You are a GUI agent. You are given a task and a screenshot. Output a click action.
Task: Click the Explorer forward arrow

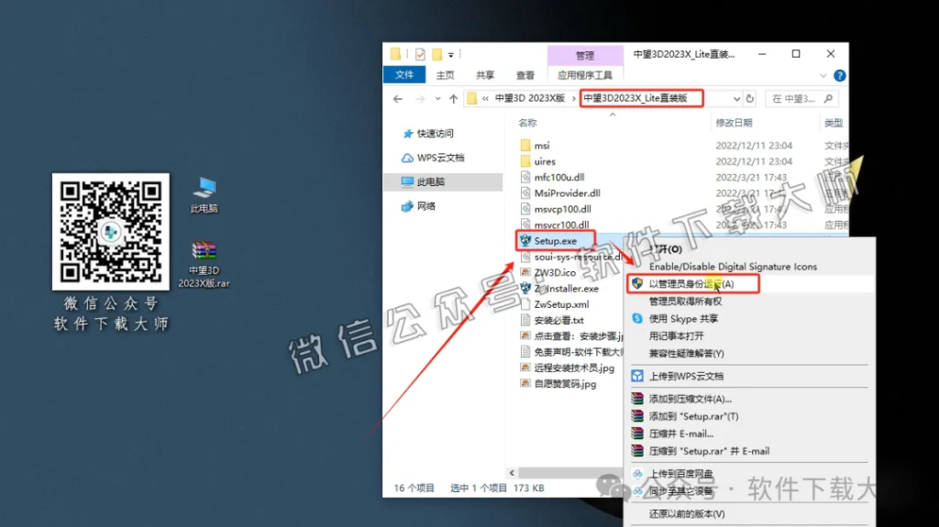[420, 99]
